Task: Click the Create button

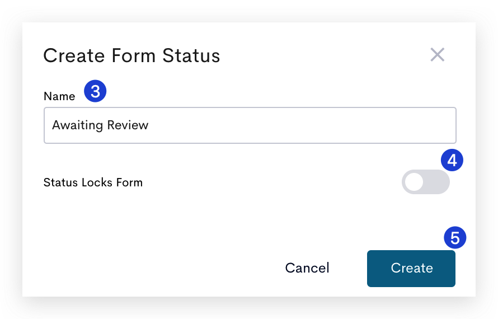Action: [x=411, y=269]
